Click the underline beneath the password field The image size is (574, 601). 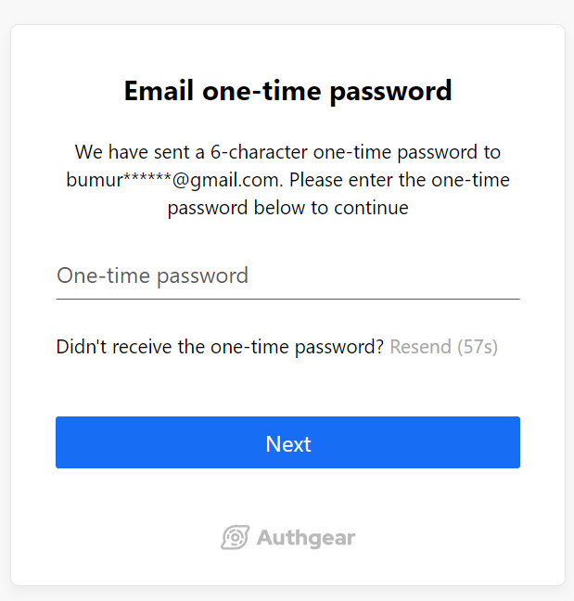pos(287,299)
